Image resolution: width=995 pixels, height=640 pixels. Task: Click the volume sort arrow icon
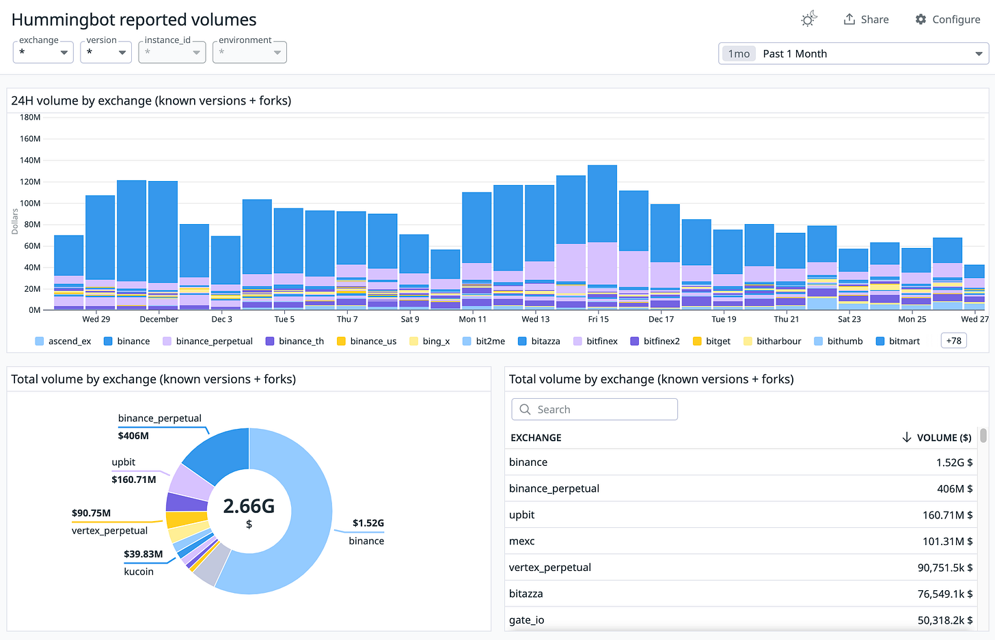click(x=907, y=437)
